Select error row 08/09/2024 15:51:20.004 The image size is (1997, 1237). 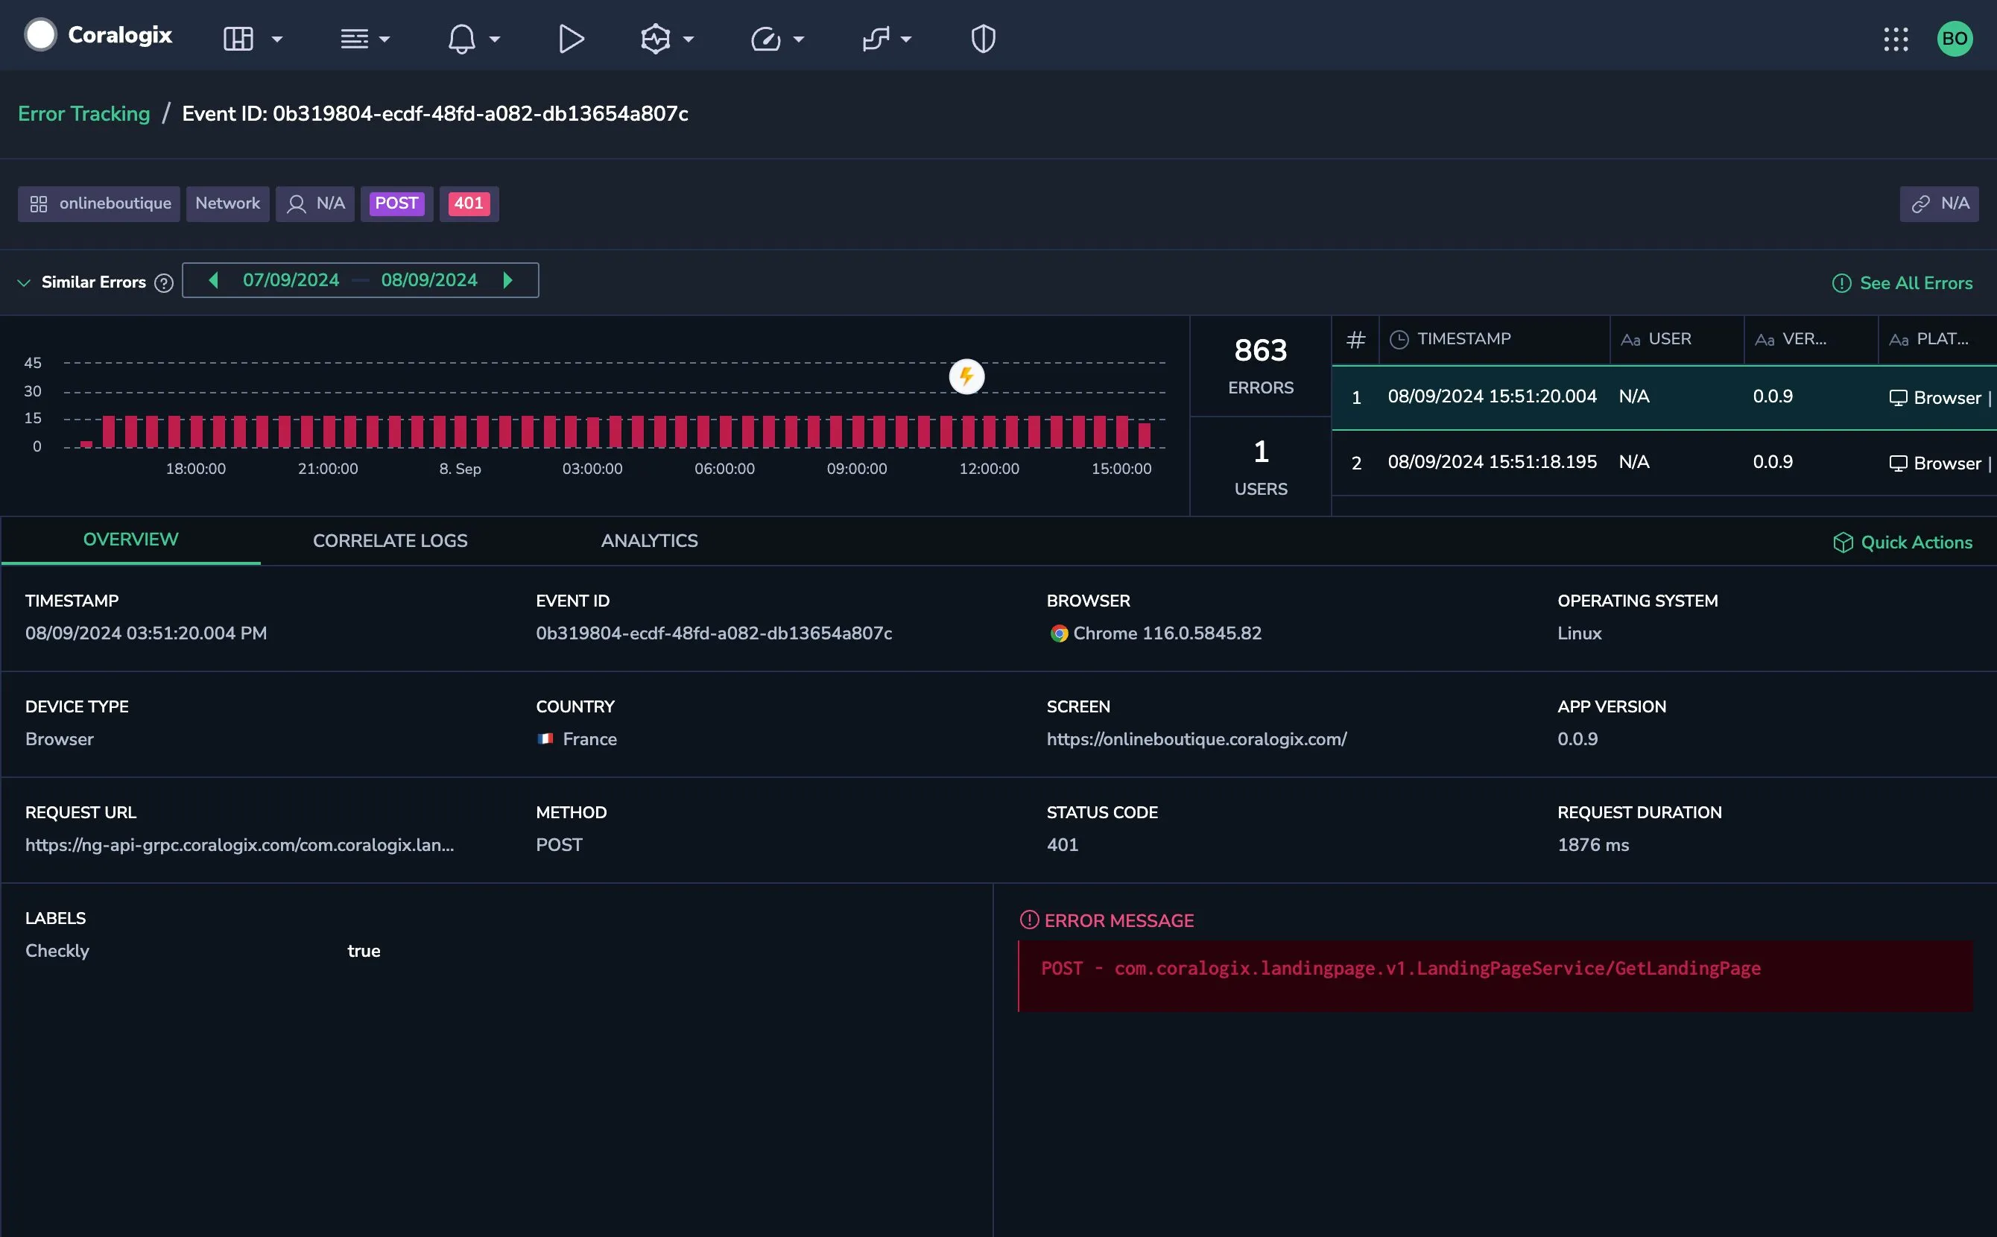1664,398
